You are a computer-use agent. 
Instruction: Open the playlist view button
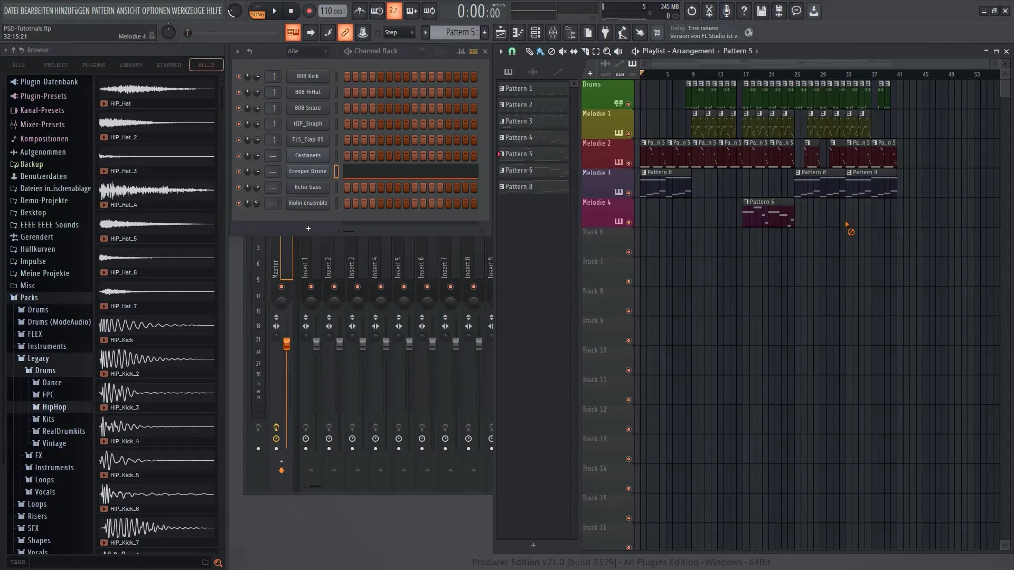(x=501, y=33)
